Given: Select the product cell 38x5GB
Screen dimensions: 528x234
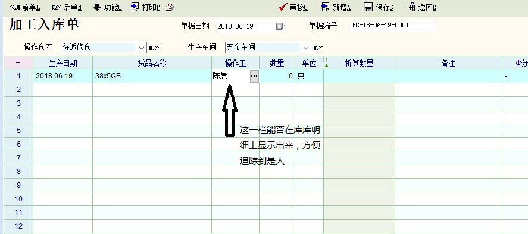Looking at the screenshot, I should (x=152, y=77).
